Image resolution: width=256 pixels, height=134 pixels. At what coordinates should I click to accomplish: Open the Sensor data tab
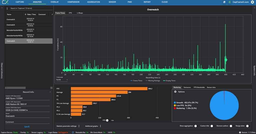click(x=211, y=87)
